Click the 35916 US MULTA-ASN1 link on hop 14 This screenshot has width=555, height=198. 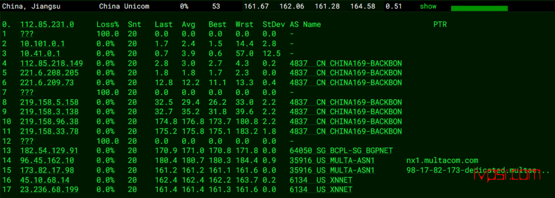[x=332, y=161]
